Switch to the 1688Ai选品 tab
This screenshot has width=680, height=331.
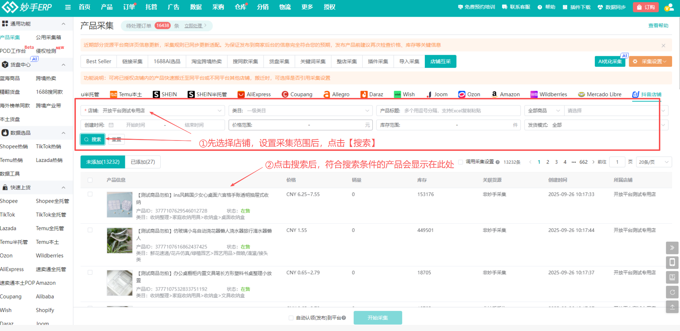[167, 61]
